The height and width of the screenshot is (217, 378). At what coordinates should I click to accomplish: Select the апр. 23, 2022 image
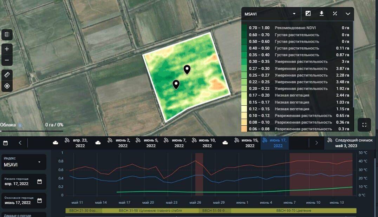pos(77,143)
